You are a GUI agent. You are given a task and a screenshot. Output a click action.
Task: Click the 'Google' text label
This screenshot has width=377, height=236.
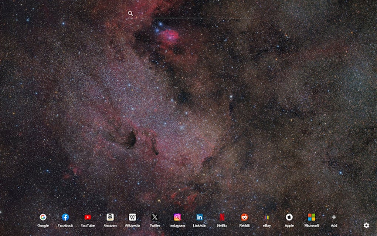[x=43, y=226]
